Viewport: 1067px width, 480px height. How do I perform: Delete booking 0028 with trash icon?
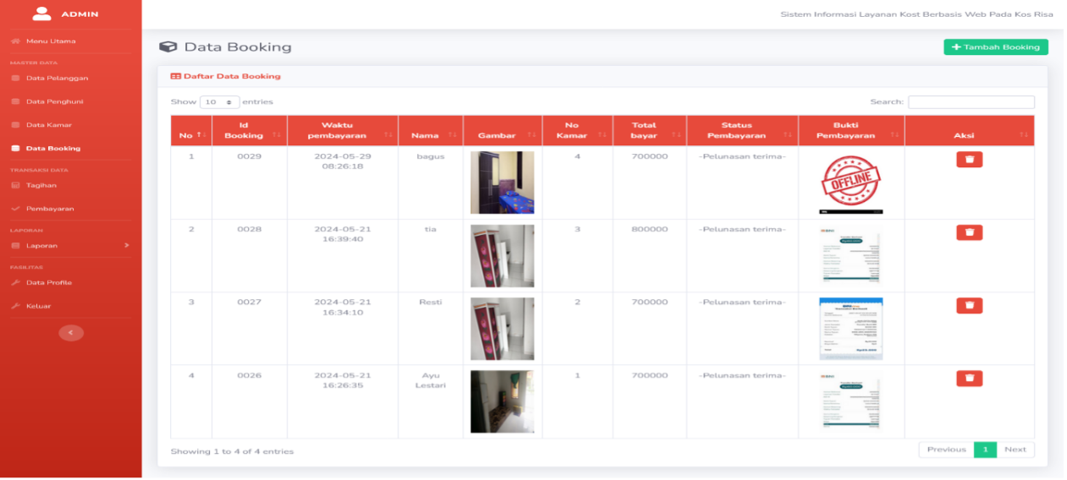pyautogui.click(x=969, y=232)
